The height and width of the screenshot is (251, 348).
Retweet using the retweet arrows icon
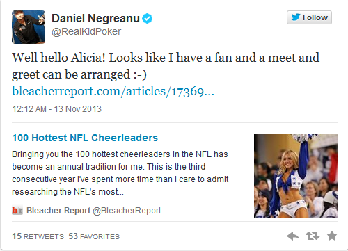(x=313, y=236)
